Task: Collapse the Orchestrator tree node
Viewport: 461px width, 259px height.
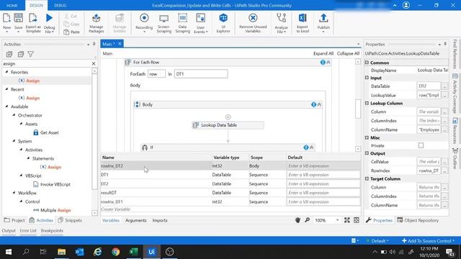Action: click(x=14, y=115)
